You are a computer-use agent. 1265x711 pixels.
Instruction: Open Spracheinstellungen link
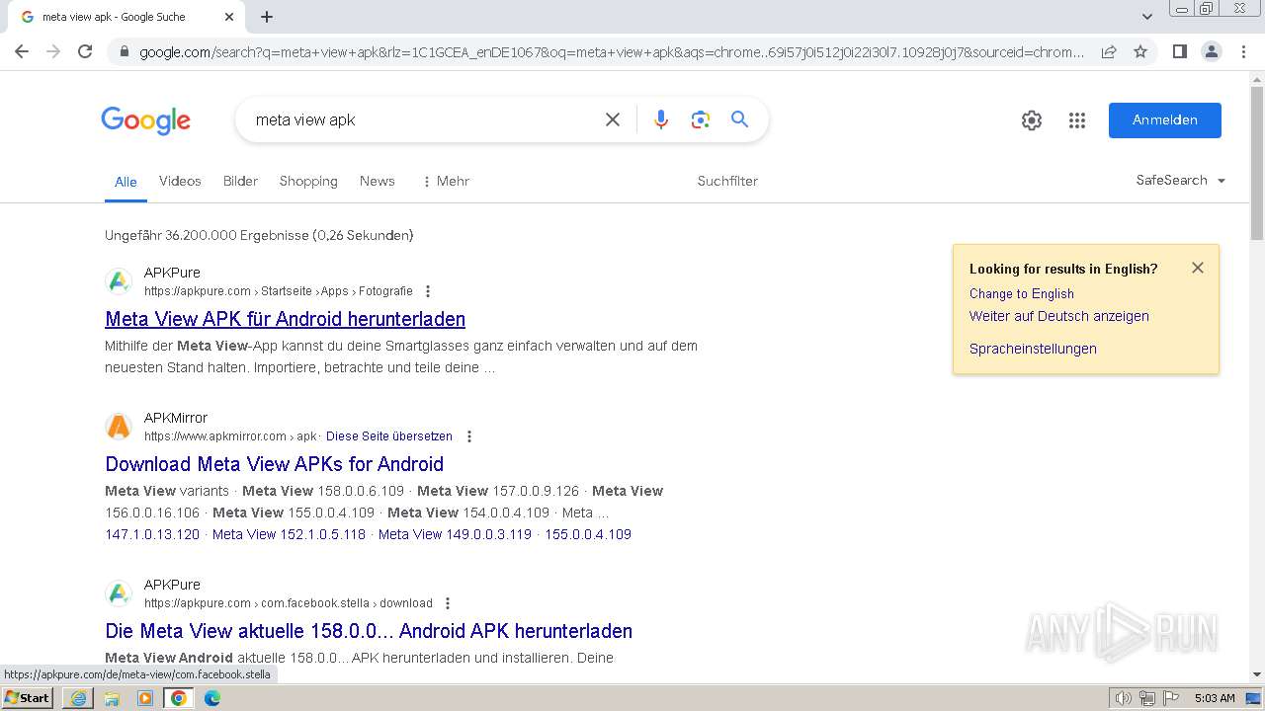coord(1033,349)
